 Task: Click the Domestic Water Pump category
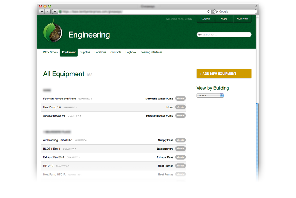pyautogui.click(x=159, y=99)
